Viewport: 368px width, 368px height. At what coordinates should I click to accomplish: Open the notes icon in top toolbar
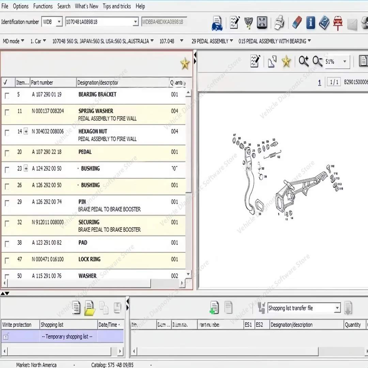point(234,22)
